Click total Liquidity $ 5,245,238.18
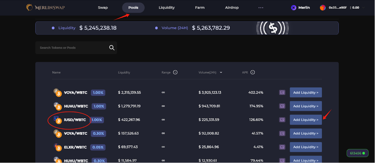 (x=98, y=28)
